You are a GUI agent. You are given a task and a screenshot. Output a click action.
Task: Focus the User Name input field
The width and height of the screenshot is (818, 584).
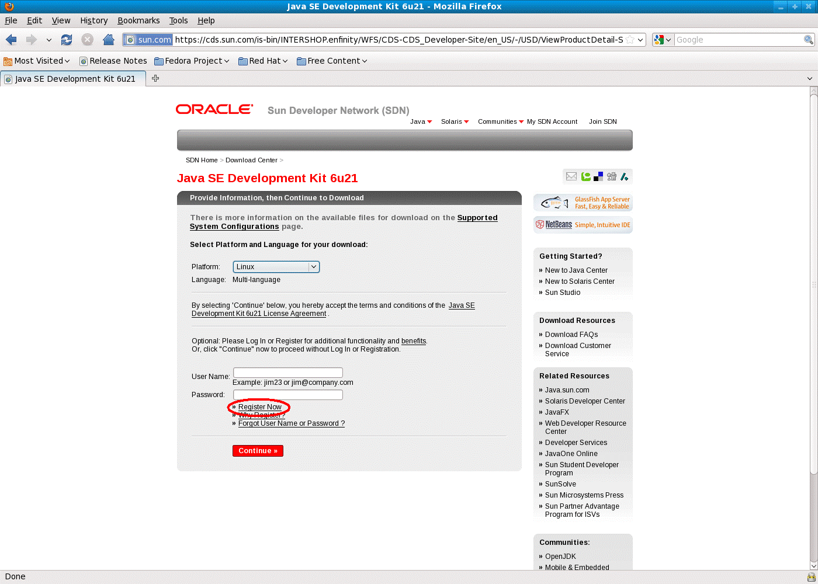288,373
